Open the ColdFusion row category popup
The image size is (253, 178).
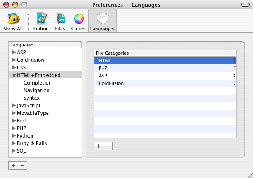(x=234, y=83)
